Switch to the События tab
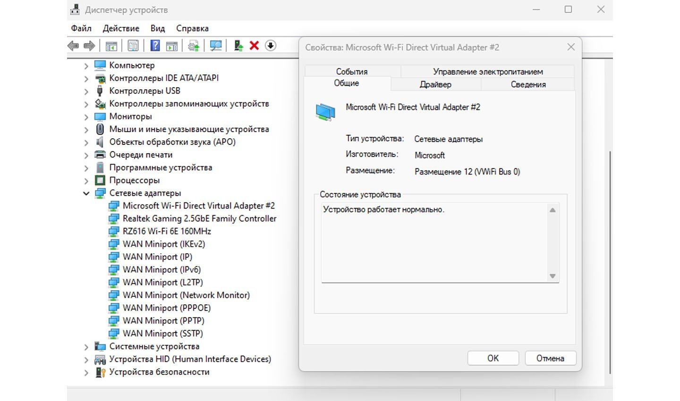Image resolution: width=680 pixels, height=401 pixels. [352, 71]
